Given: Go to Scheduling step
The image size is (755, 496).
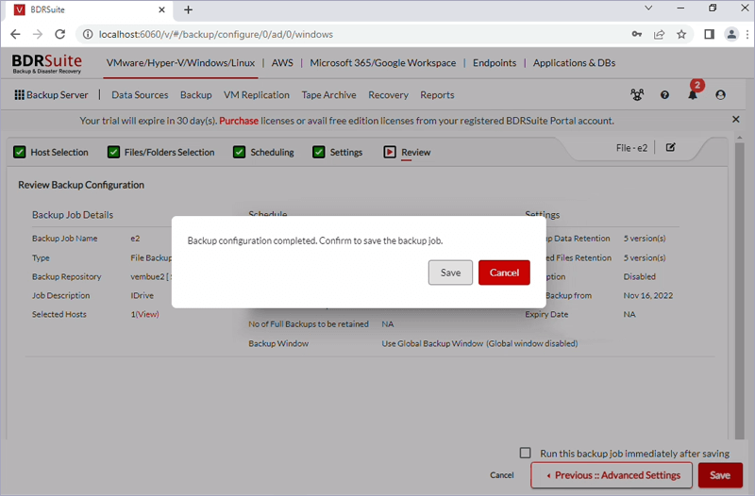Looking at the screenshot, I should click(x=263, y=152).
